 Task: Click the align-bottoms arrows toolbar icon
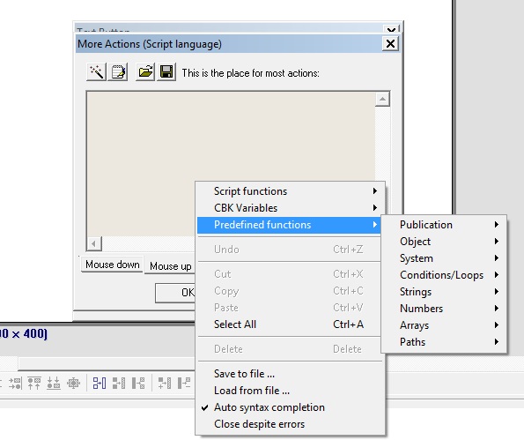click(x=54, y=383)
